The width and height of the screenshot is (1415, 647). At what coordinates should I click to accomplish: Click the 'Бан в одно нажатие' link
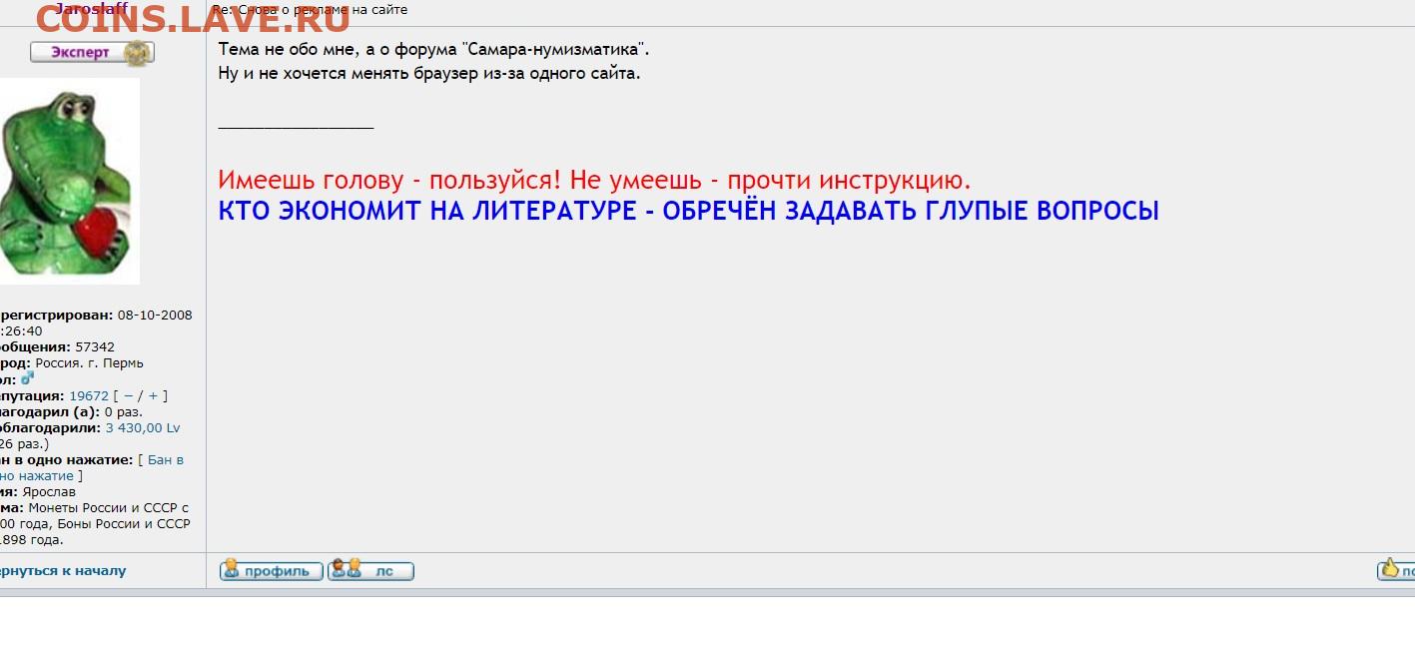92,468
